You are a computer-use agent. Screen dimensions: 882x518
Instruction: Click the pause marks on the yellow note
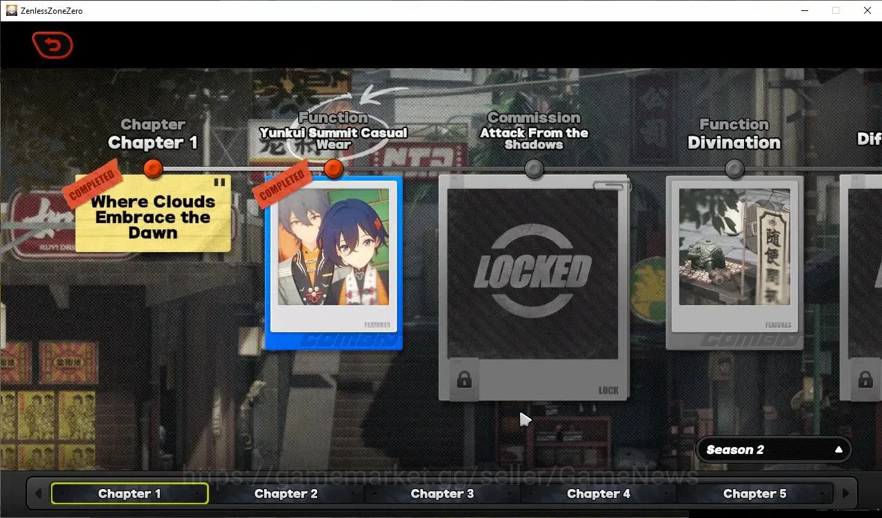point(219,183)
